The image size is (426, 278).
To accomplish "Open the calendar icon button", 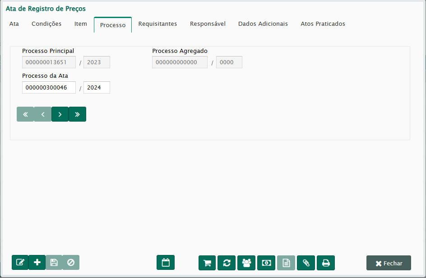I will pyautogui.click(x=166, y=263).
